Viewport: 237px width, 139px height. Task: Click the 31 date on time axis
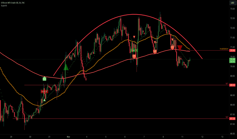[49, 137]
